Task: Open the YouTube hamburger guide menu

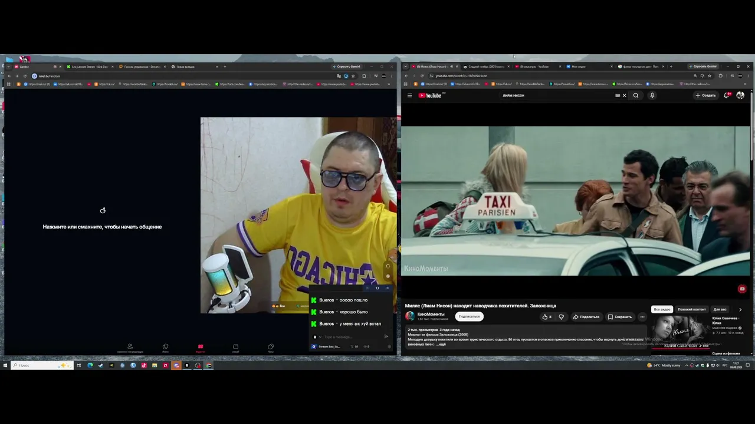Action: click(x=409, y=95)
